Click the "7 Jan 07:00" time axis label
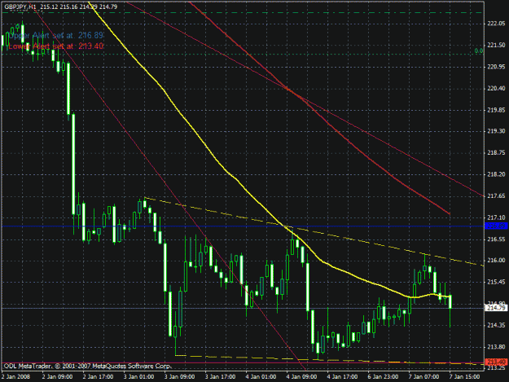Viewport: 509px width, 382px height. tap(423, 376)
